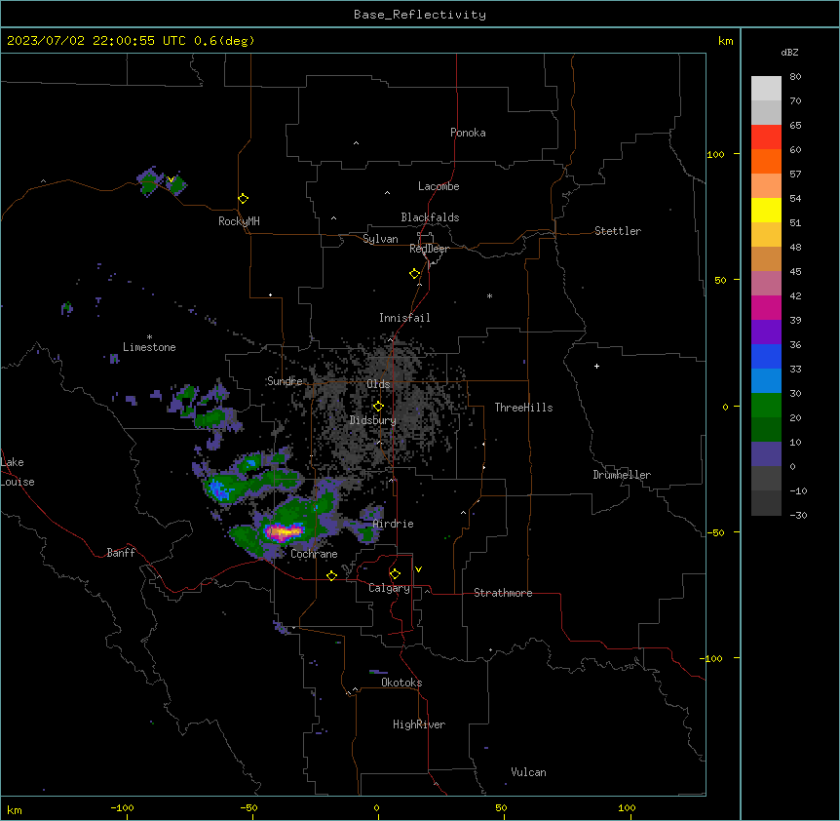Click the Base_Reflectivity title text
The height and width of the screenshot is (821, 840).
point(420,15)
